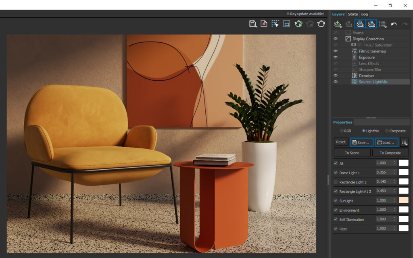Open the LightMix options list menu
This screenshot has height=258, width=413.
(404, 142)
